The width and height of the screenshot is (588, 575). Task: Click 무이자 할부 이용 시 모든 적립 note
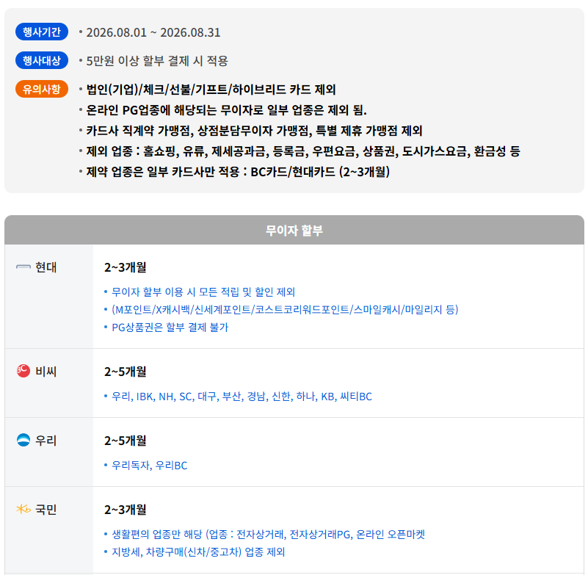(203, 292)
